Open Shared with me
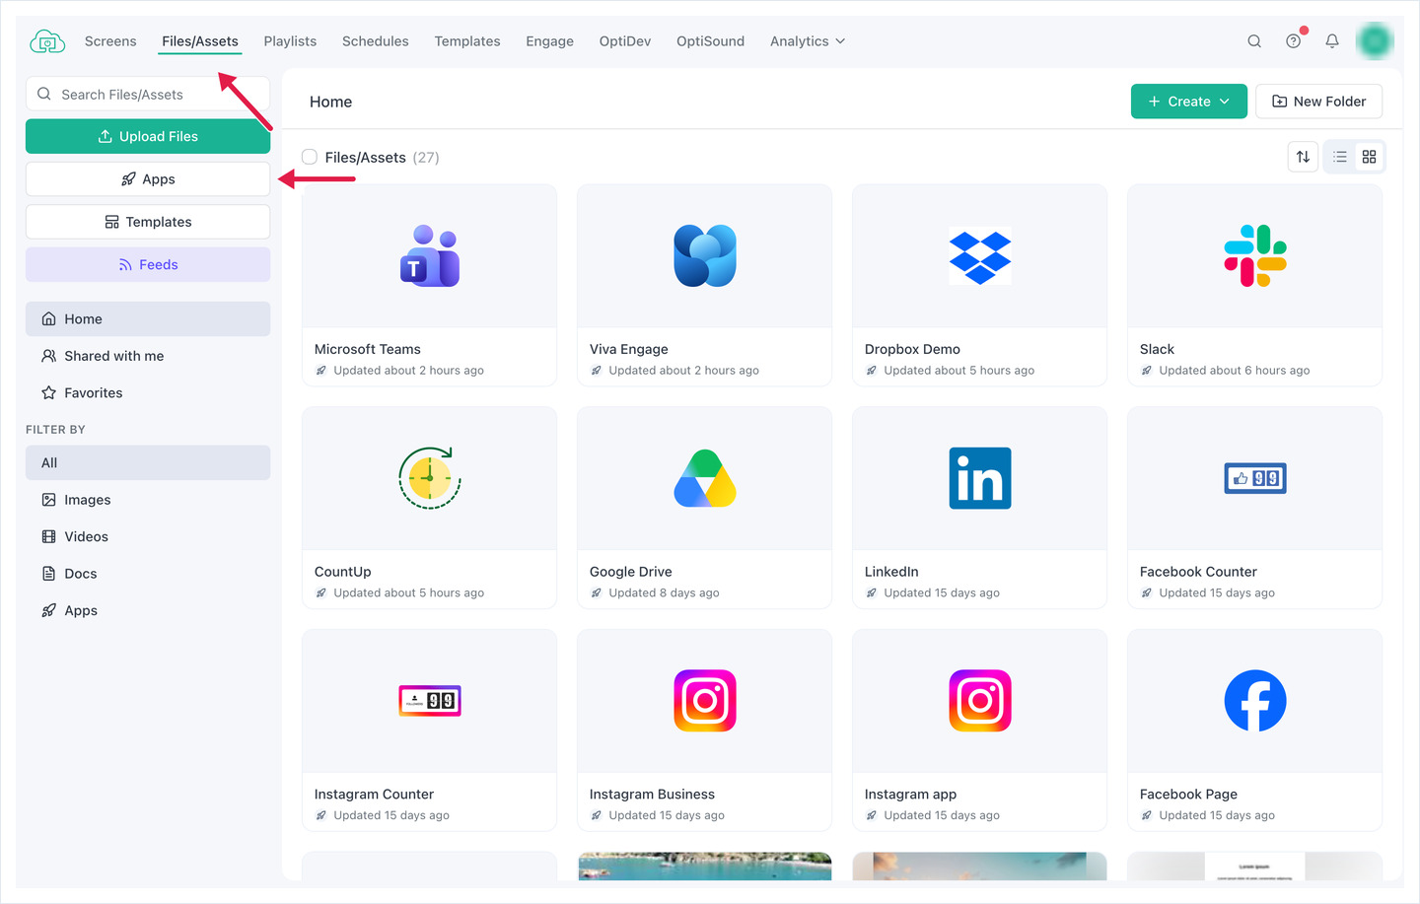This screenshot has height=904, width=1420. pos(148,356)
